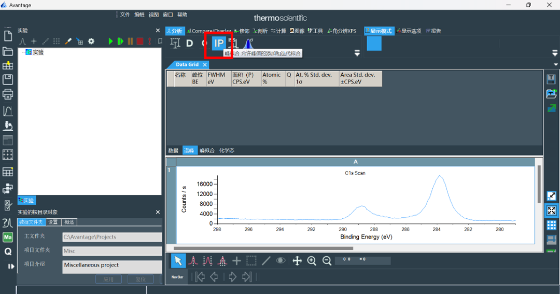The height and width of the screenshot is (294, 560).
Task: Click the checklist icon in sidebar
Action: click(8, 205)
